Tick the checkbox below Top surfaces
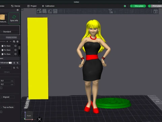This screenshot has width=162, height=122. point(1,112)
